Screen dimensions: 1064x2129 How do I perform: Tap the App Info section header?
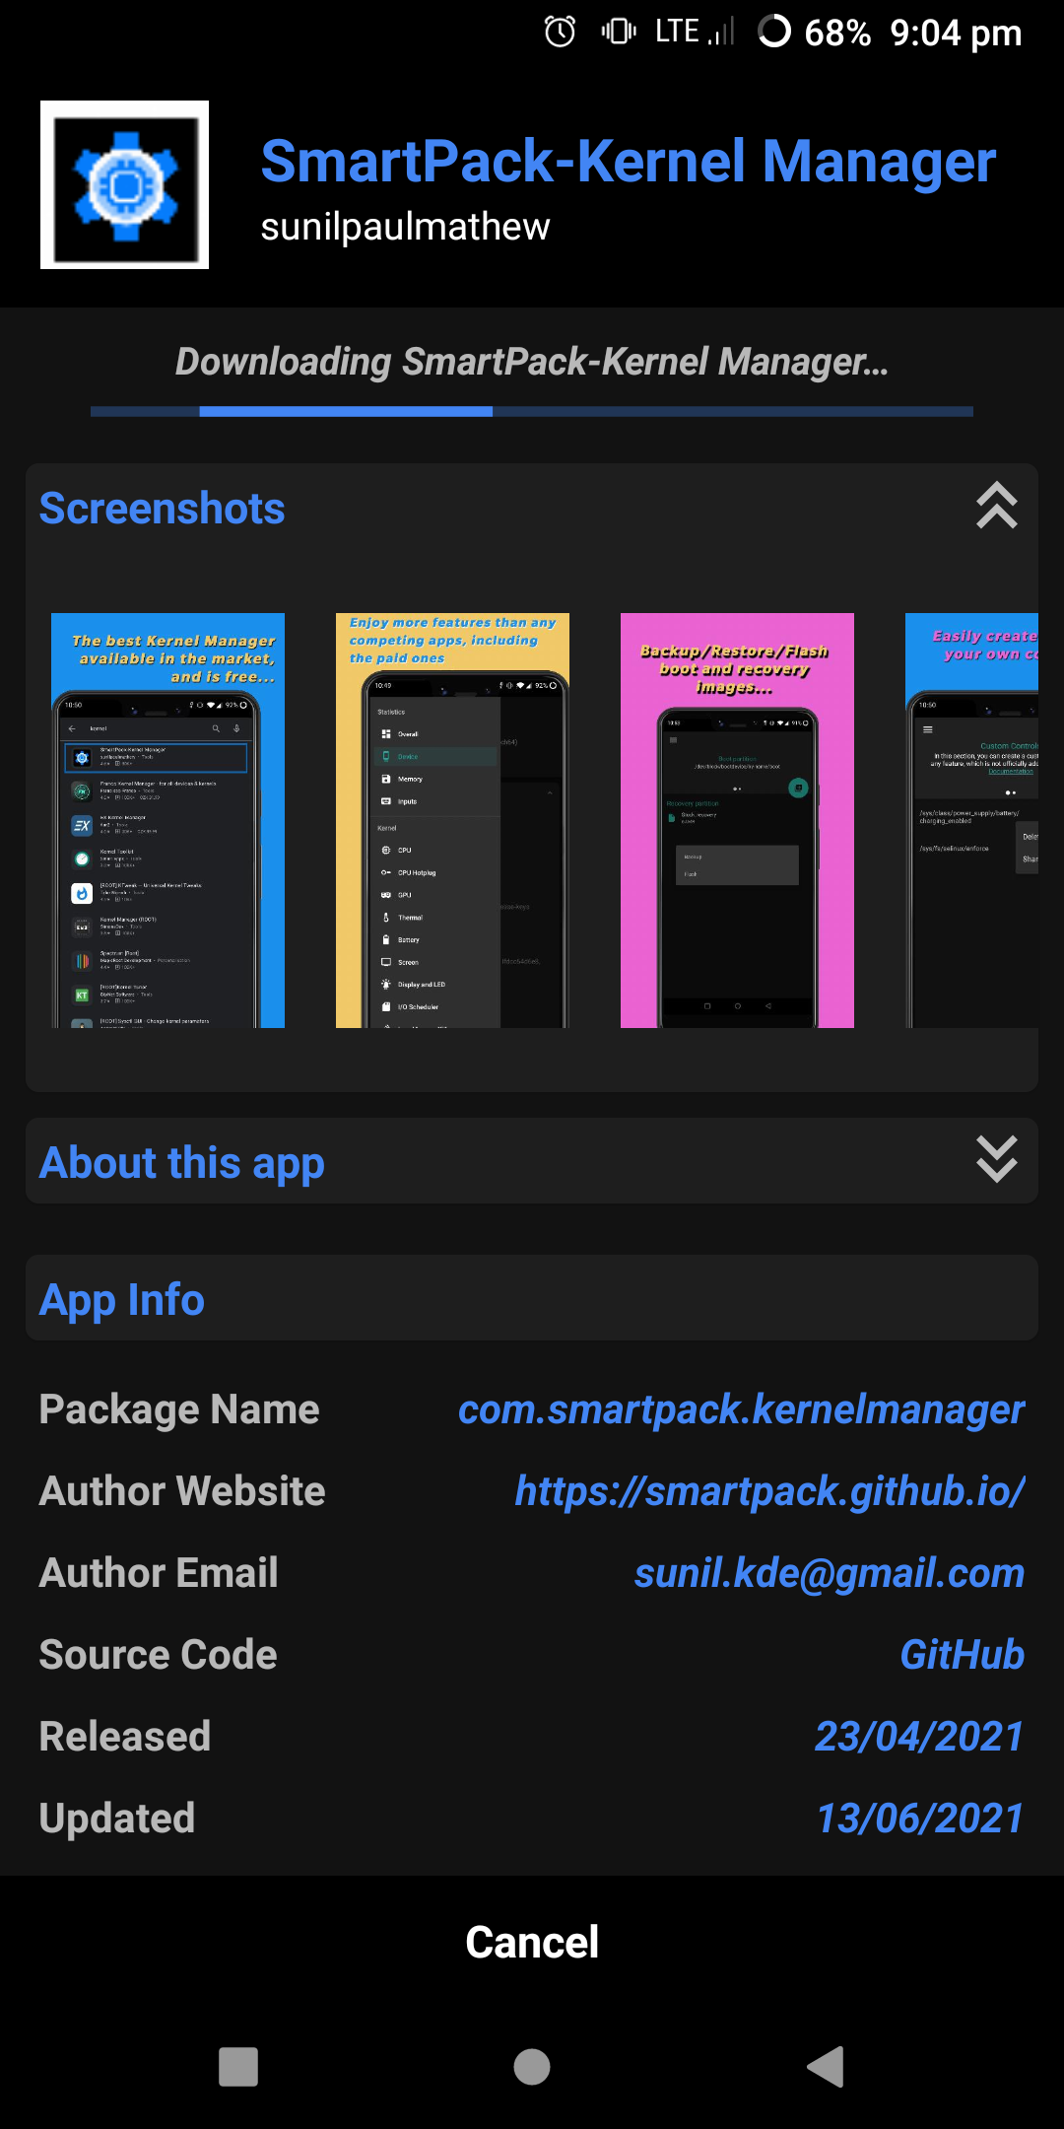pyautogui.click(x=122, y=1299)
